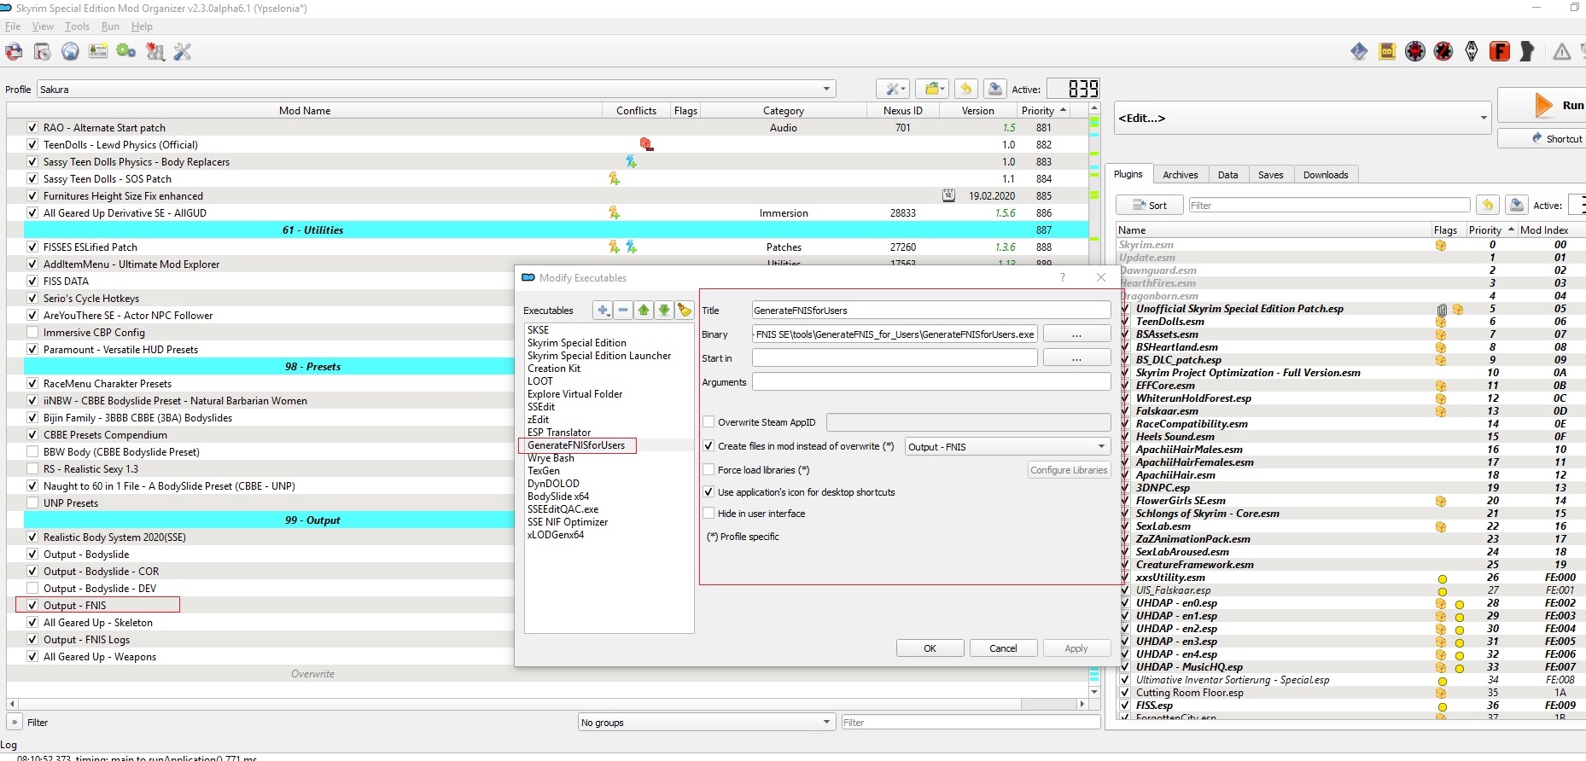Open the Nexus globe icon in toolbar
Screen dimensions: 1586x761
(70, 52)
